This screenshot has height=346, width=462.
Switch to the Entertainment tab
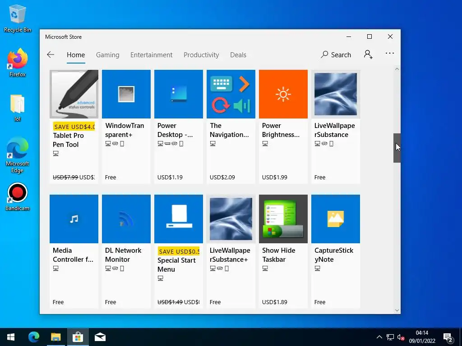point(152,55)
